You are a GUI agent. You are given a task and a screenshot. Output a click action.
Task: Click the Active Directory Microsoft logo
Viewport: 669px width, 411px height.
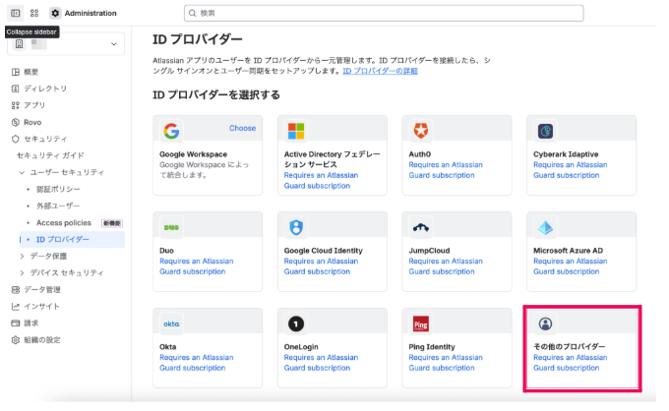coord(296,131)
